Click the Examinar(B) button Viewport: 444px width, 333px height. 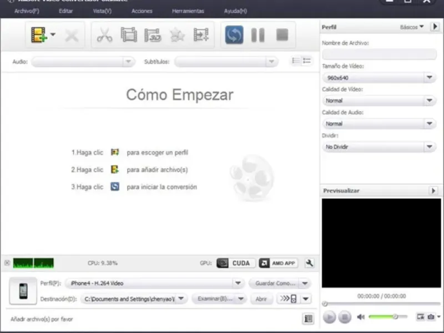tap(214, 299)
